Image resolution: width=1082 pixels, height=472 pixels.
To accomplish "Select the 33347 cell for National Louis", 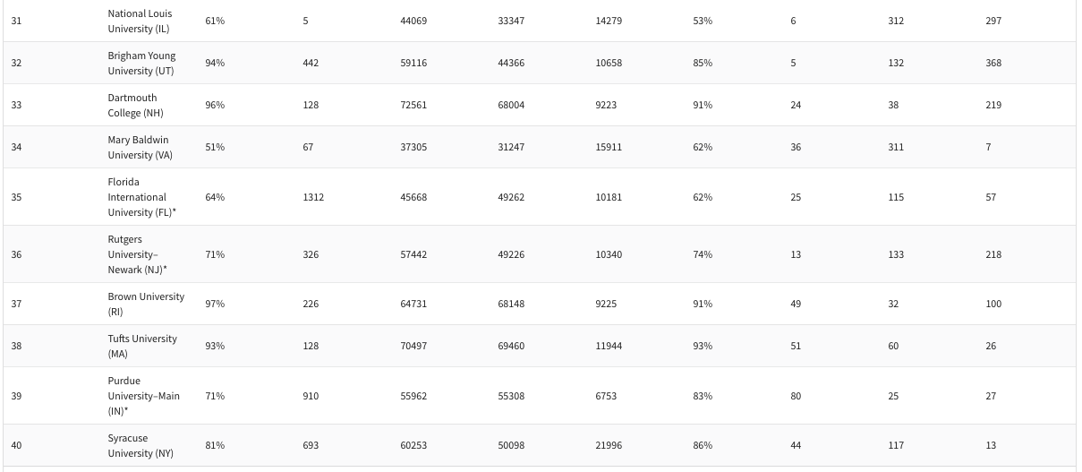I will pyautogui.click(x=511, y=21).
